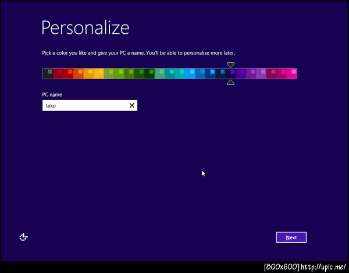Select the olive green swatch
The height and width of the screenshot is (273, 349).
click(x=109, y=73)
